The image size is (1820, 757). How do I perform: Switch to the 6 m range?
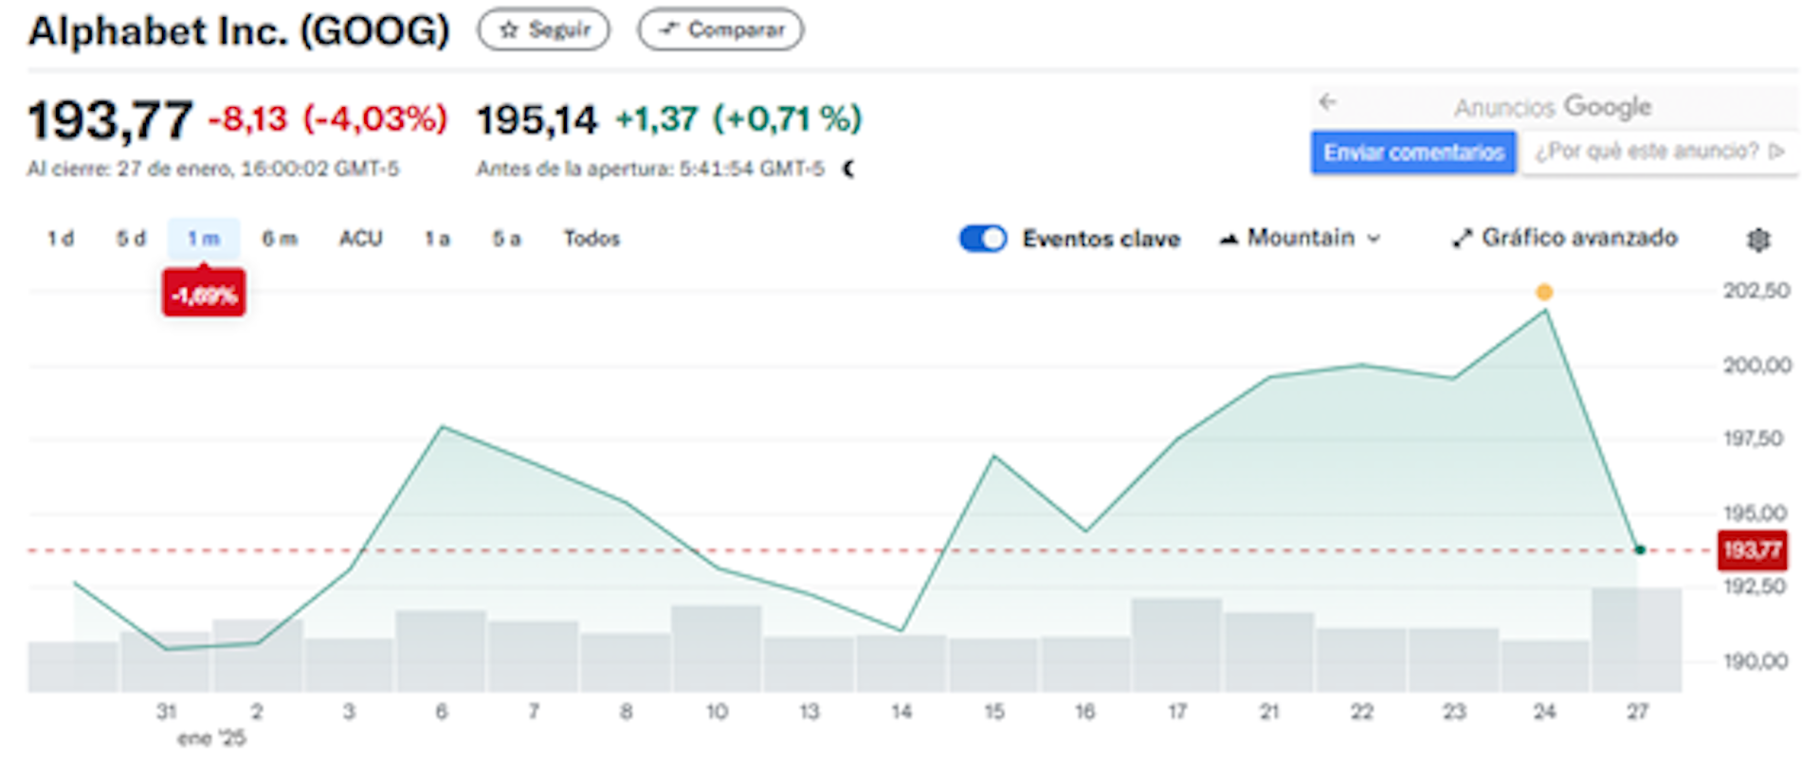[280, 239]
